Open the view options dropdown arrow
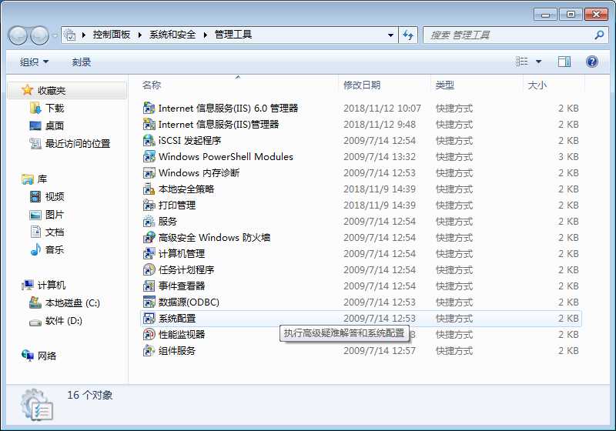The image size is (616, 431). click(538, 62)
